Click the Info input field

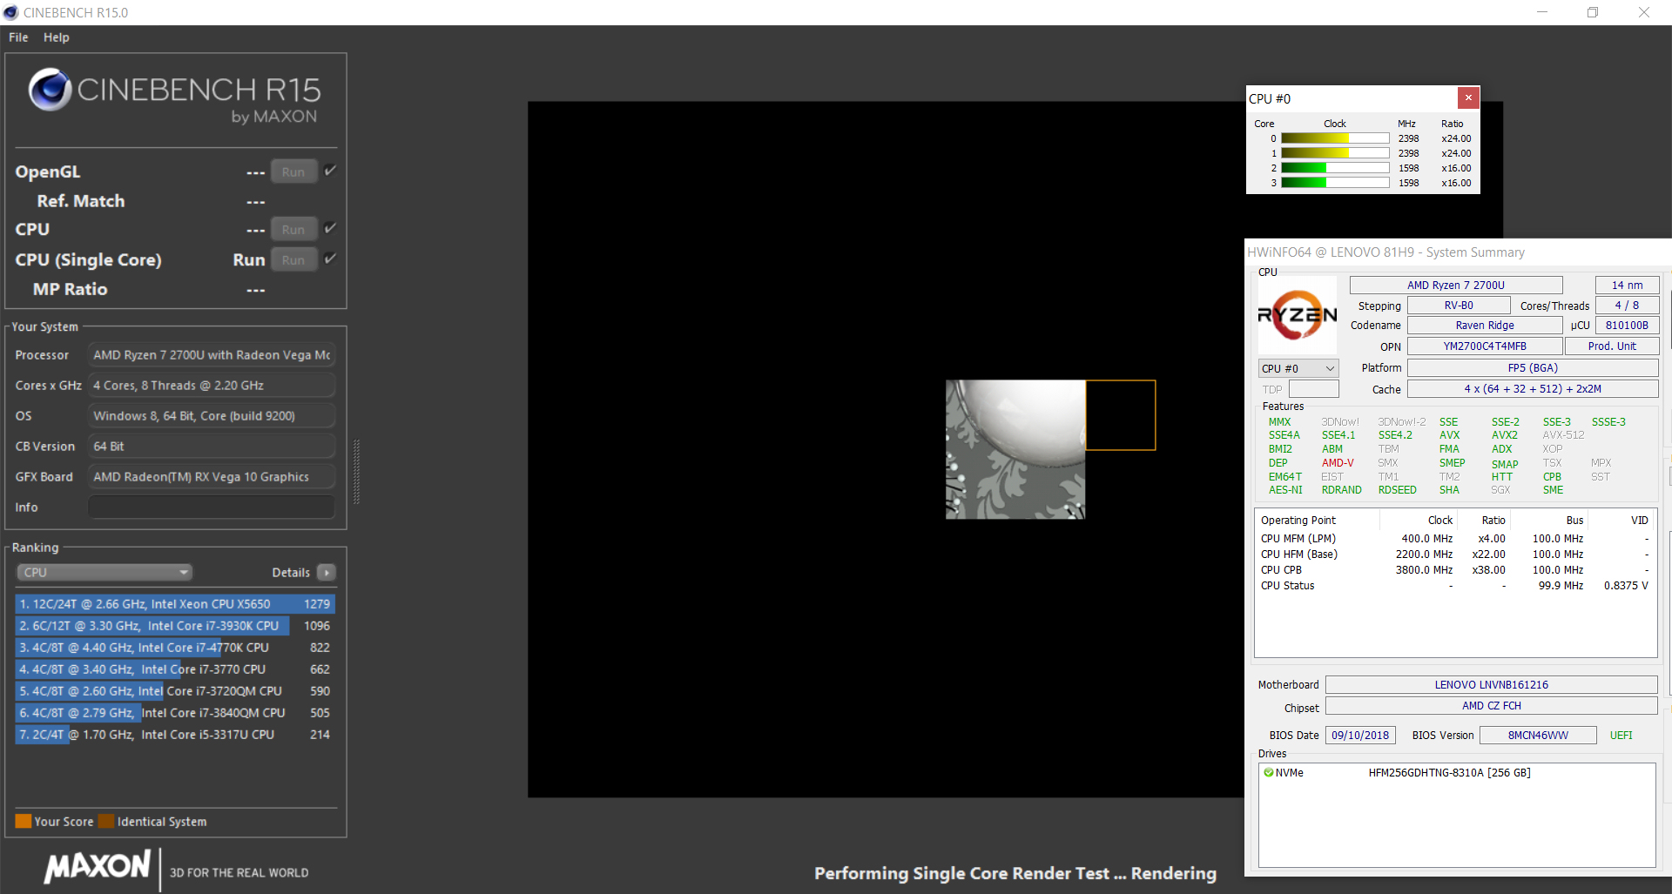[212, 507]
